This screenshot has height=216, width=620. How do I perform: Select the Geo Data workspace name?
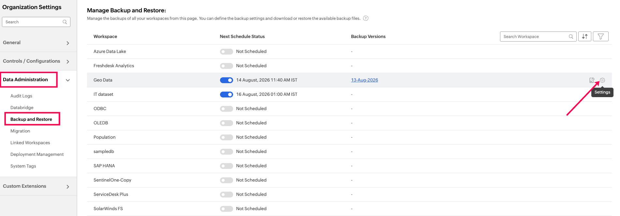coord(103,80)
